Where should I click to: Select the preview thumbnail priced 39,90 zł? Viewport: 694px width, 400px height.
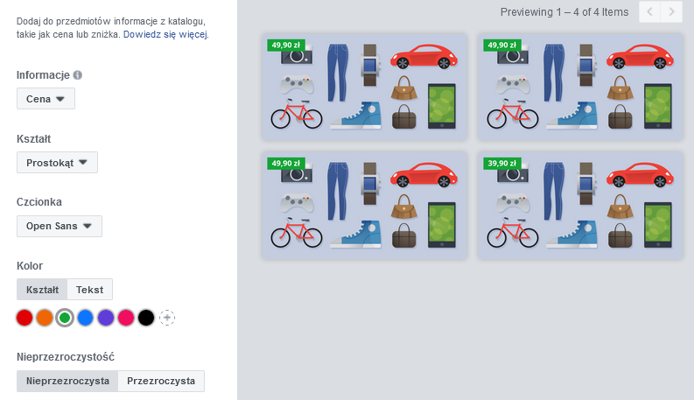[x=580, y=206]
